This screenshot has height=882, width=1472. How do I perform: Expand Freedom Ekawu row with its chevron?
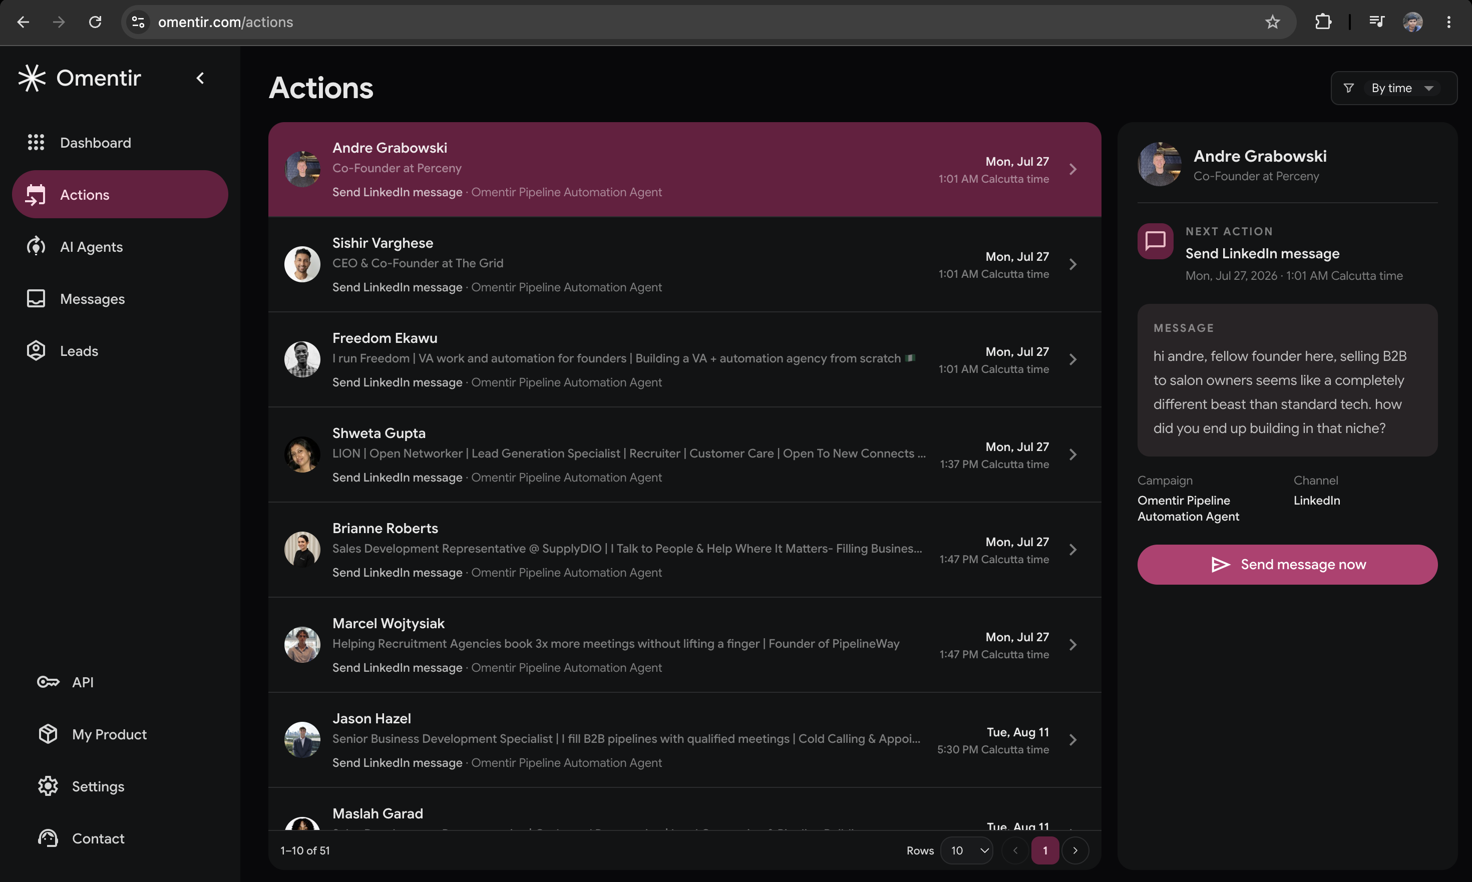(x=1073, y=359)
